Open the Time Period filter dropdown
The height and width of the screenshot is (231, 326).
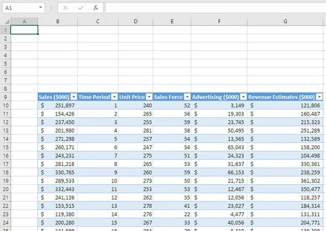point(115,97)
